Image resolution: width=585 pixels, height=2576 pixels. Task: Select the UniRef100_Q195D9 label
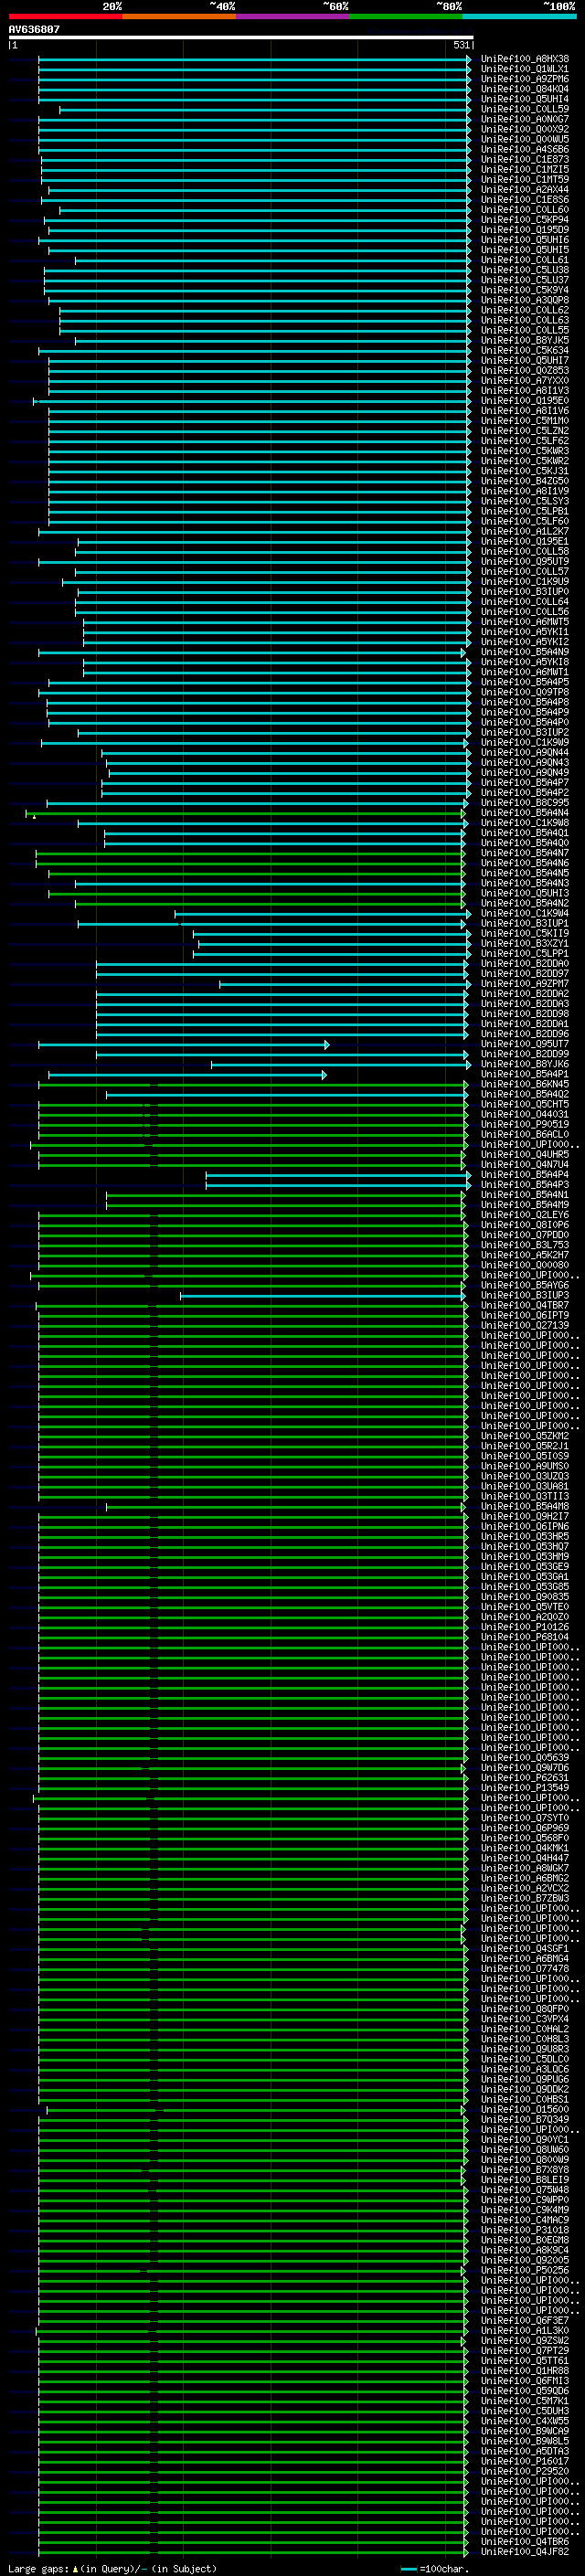tap(525, 230)
